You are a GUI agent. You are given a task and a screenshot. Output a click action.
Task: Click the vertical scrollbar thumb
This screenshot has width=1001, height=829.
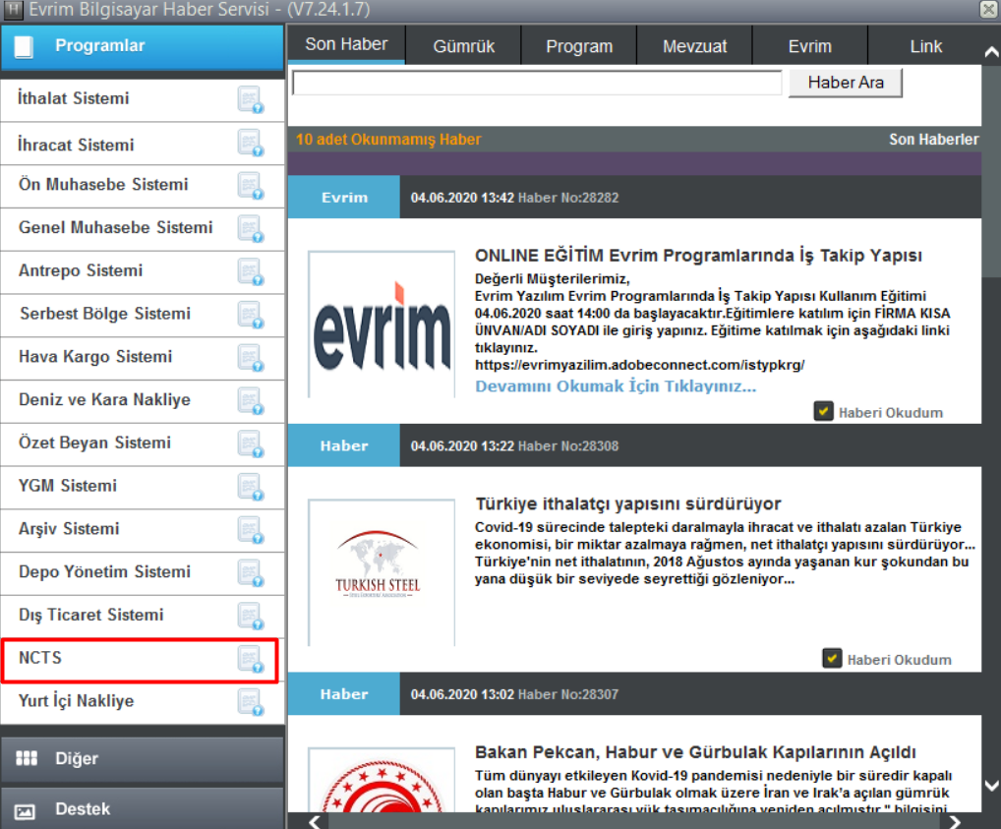coord(991,172)
